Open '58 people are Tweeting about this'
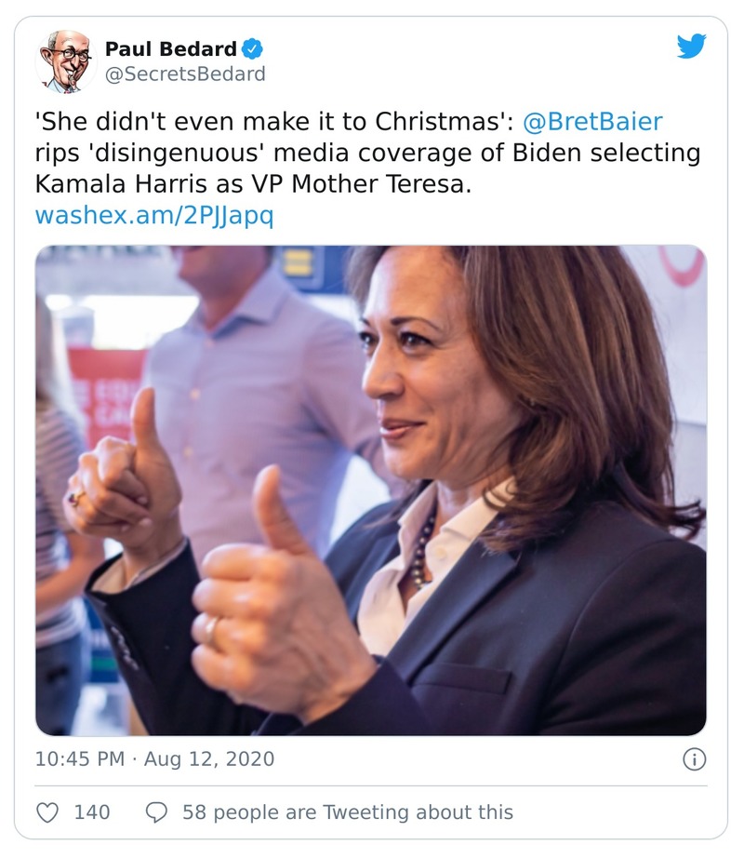Image resolution: width=744 pixels, height=858 pixels. (347, 812)
